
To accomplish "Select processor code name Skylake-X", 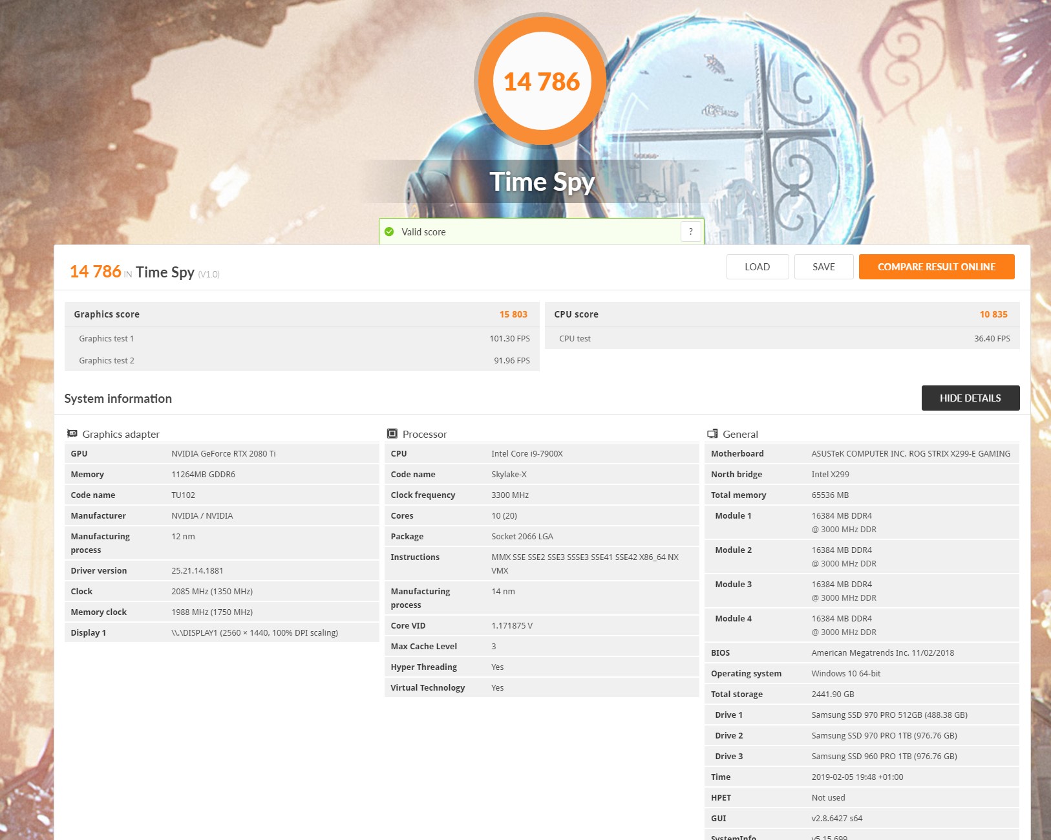I will pyautogui.click(x=509, y=475).
